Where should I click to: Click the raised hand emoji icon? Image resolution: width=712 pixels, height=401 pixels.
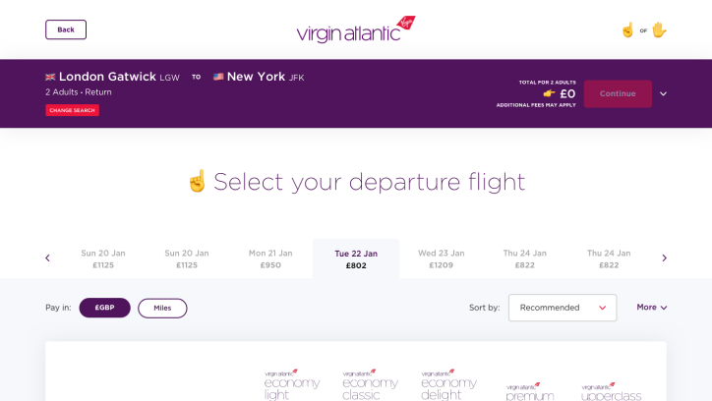[659, 29]
